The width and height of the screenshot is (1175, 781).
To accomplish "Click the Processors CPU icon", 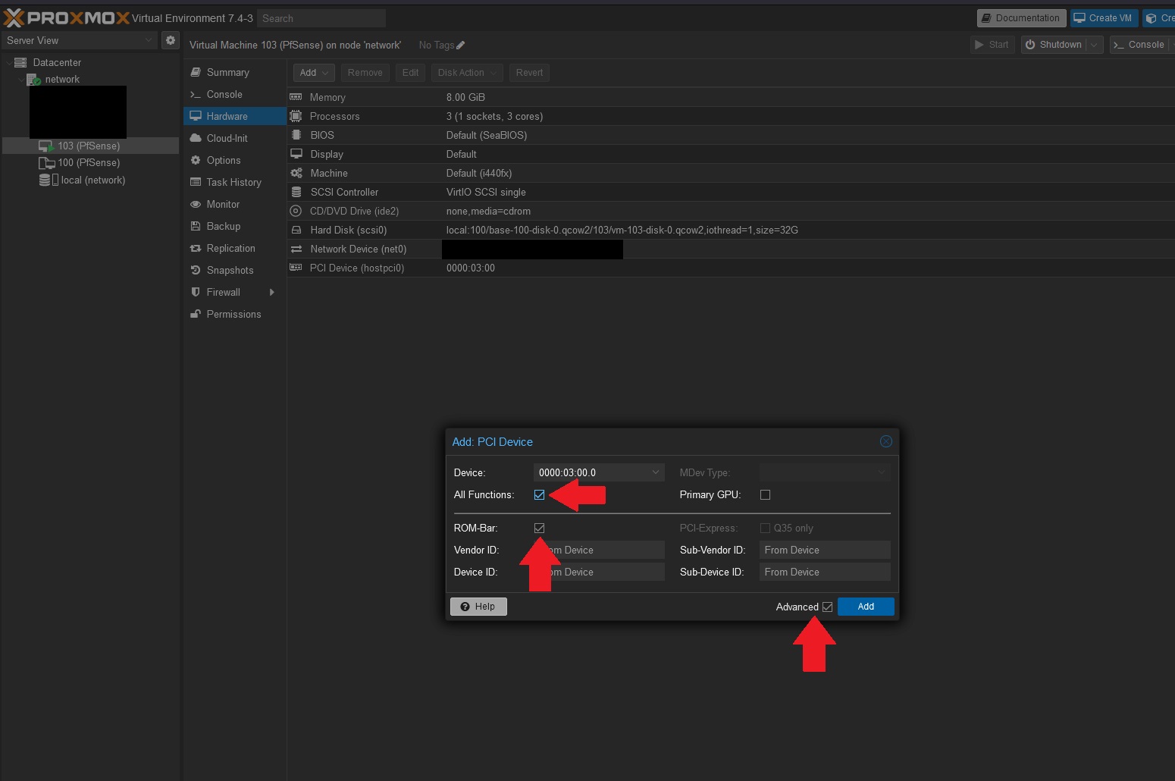I will tap(296, 116).
